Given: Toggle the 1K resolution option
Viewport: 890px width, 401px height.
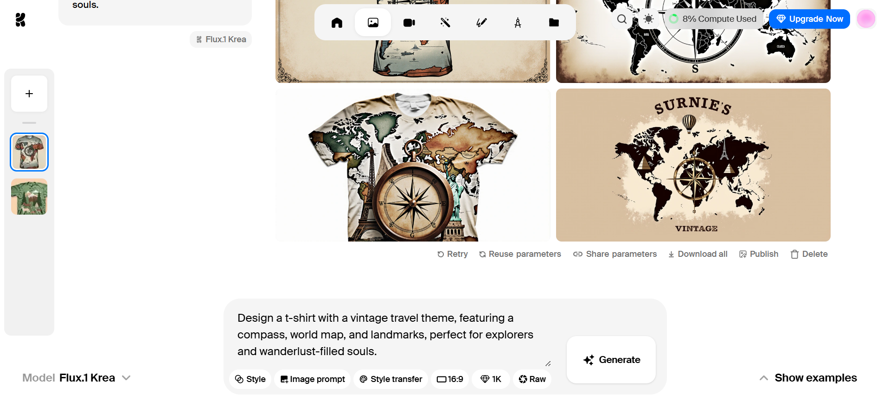Looking at the screenshot, I should tap(491, 379).
